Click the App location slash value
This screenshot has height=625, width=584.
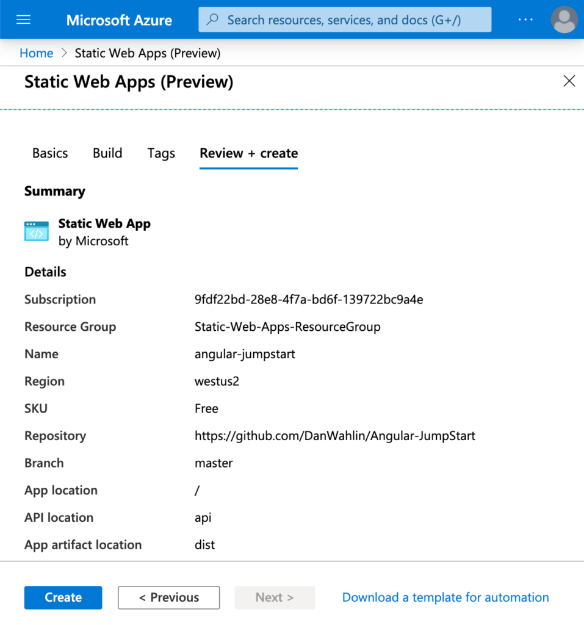pos(197,490)
